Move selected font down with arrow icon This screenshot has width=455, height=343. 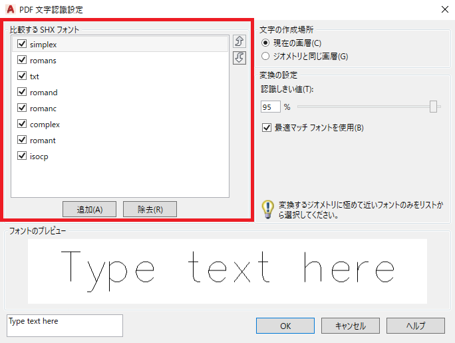[239, 58]
